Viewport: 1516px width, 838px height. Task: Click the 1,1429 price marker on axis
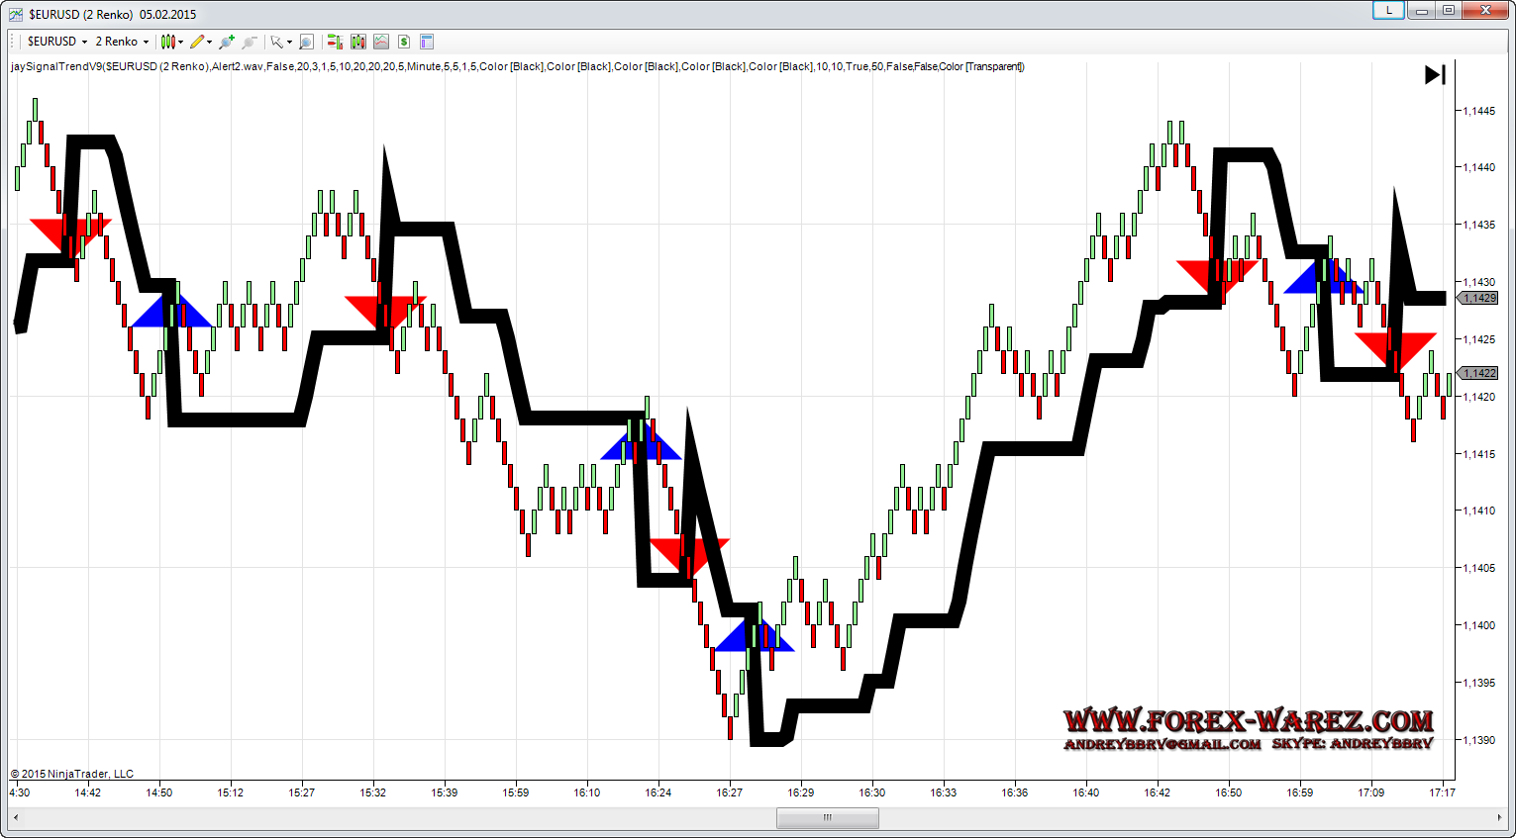(x=1480, y=298)
